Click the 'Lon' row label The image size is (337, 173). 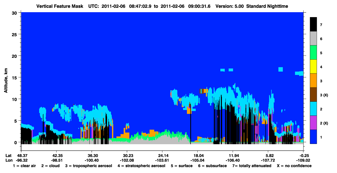9,160
